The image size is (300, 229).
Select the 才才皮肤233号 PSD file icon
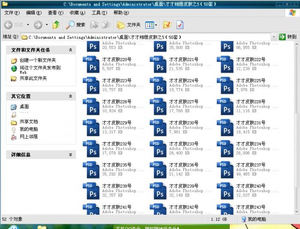tap(158, 148)
